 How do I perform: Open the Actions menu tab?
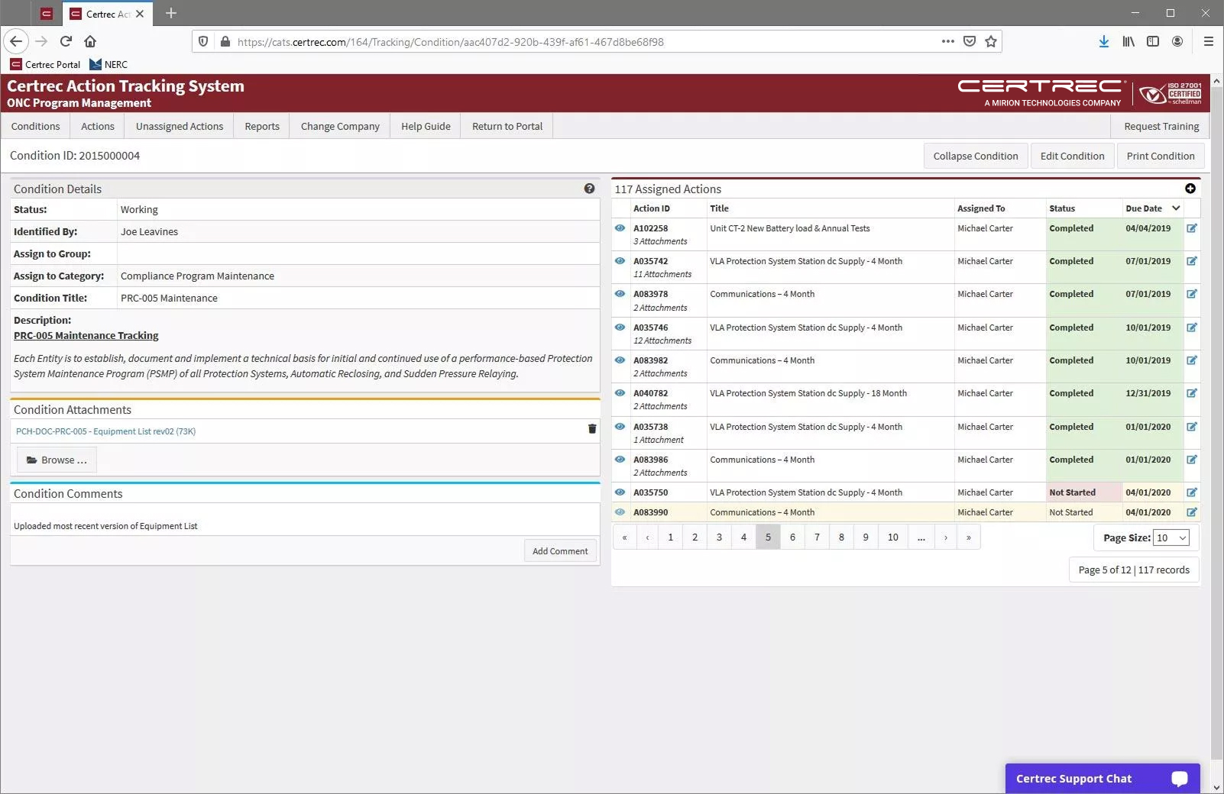(98, 126)
